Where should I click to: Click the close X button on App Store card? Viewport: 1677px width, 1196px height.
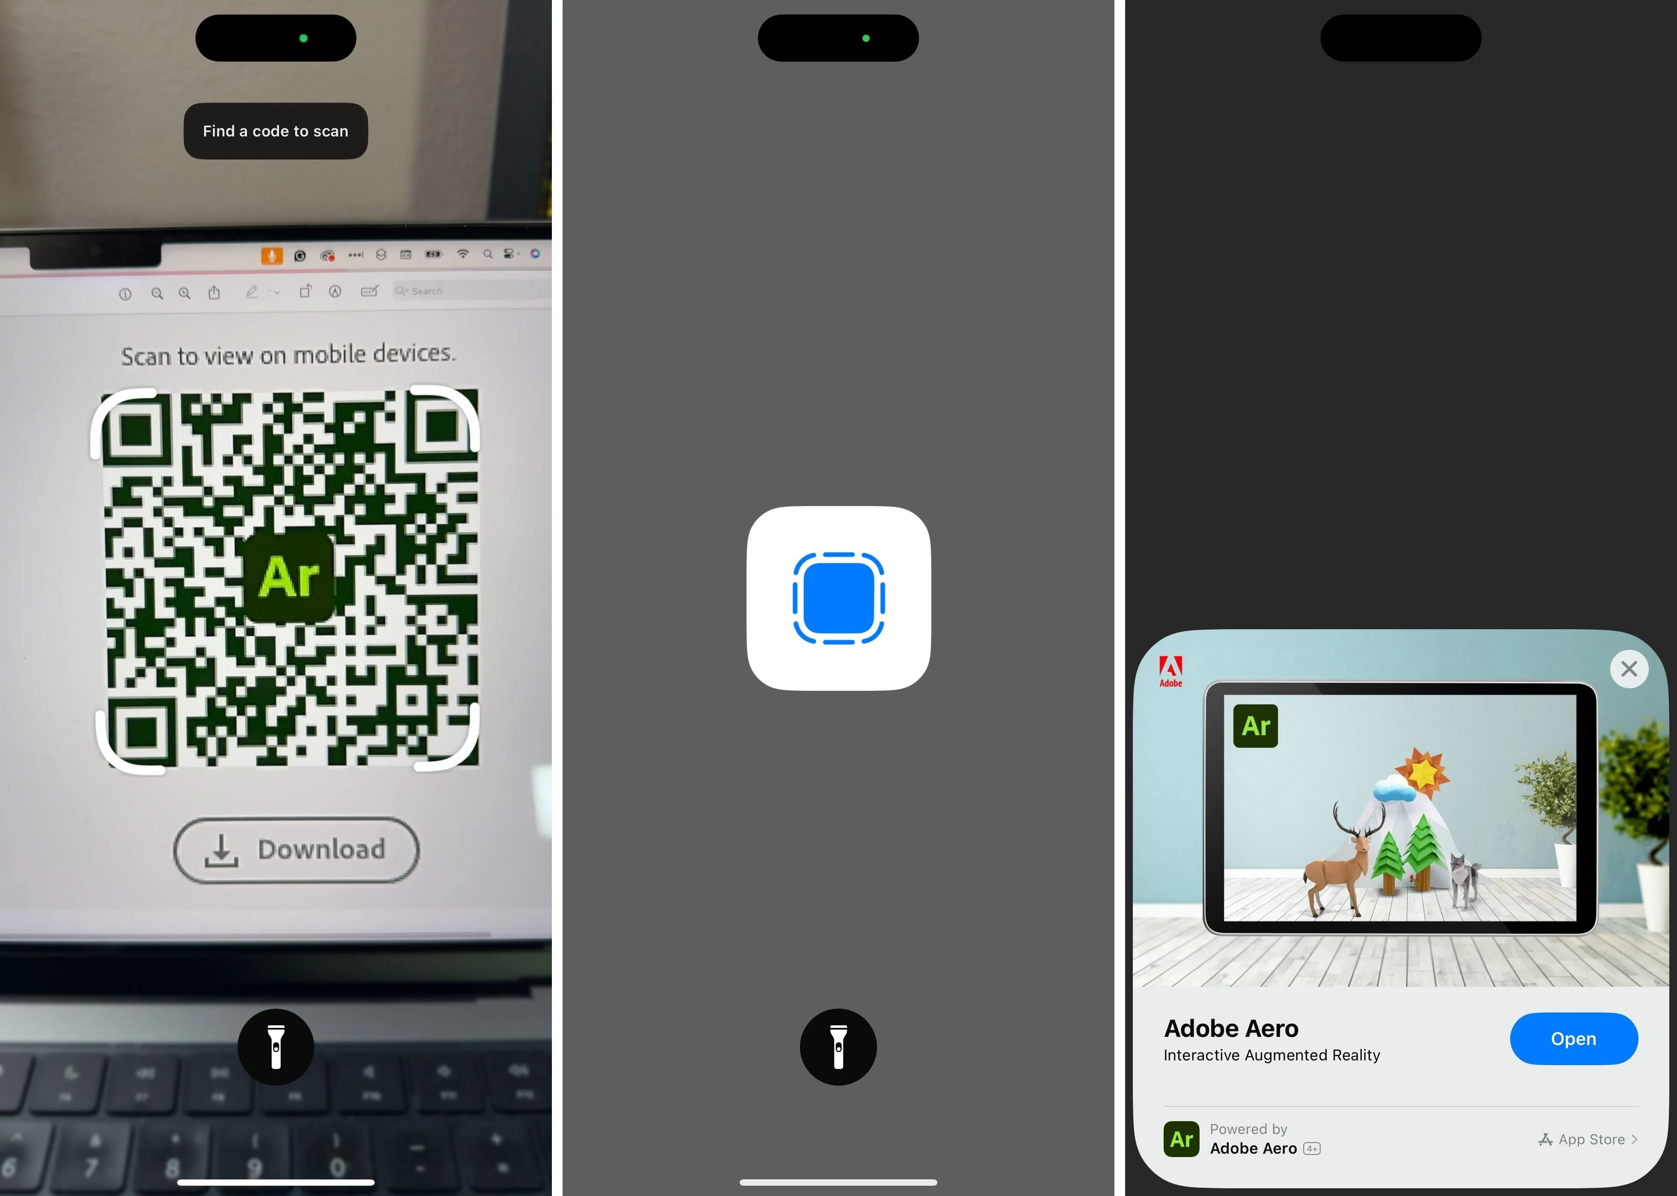point(1628,669)
